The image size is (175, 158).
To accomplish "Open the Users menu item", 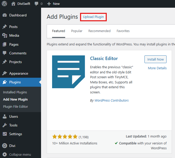I will tap(14, 116).
